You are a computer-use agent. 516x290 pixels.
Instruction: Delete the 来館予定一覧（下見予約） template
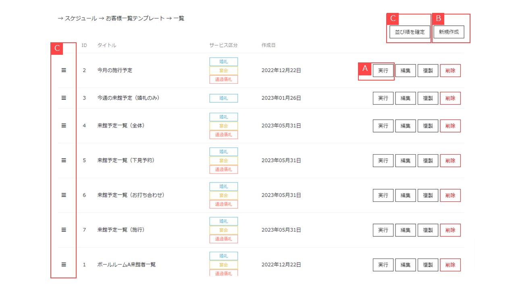450,161
